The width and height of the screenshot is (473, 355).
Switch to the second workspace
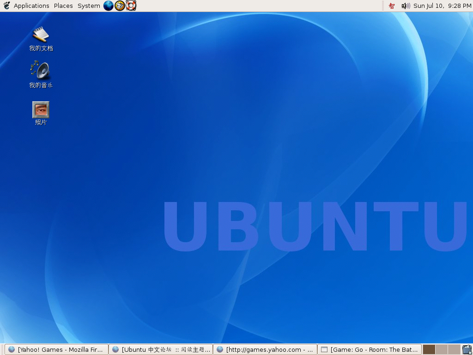[x=442, y=349]
